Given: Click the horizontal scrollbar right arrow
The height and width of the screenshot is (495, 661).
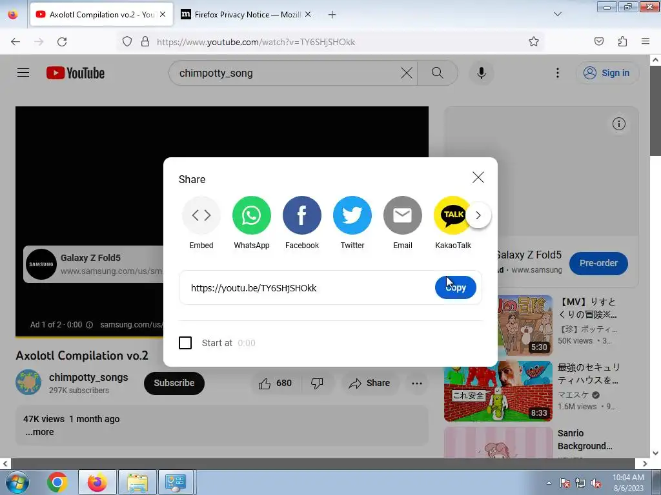Looking at the screenshot, I should [645, 464].
